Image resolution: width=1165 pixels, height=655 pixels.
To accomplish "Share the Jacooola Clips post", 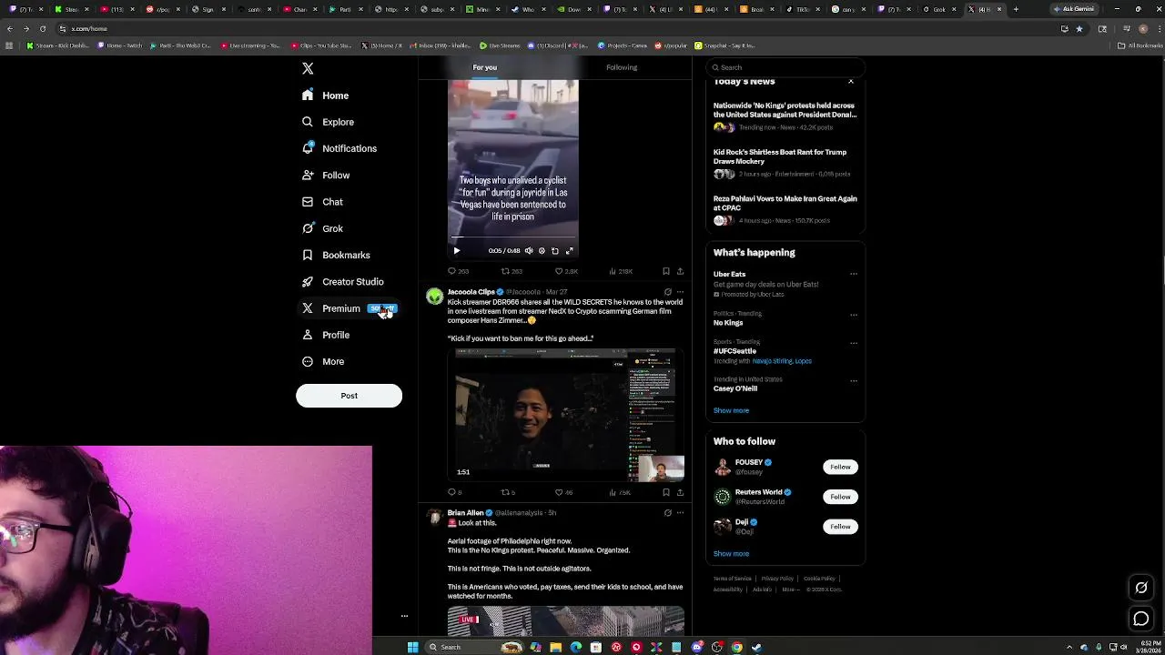I will pyautogui.click(x=680, y=492).
